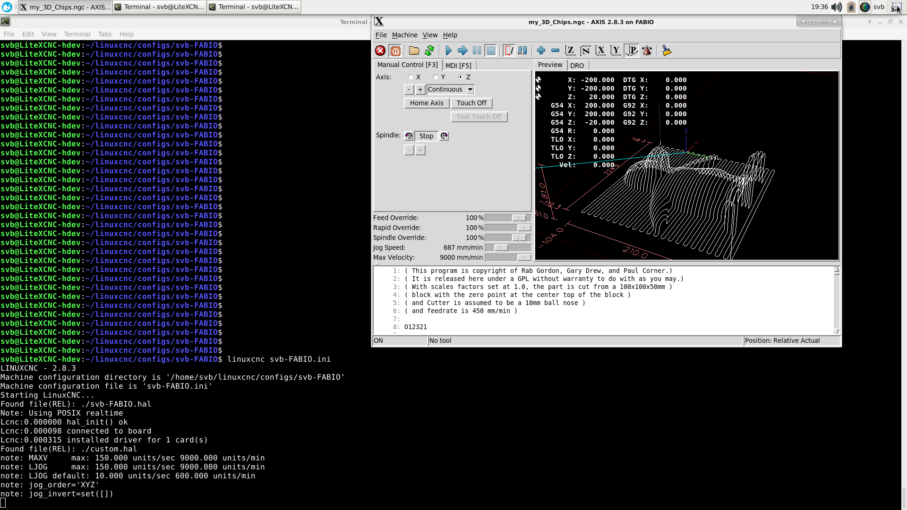Toggle optional pause M1 icon

point(522,51)
